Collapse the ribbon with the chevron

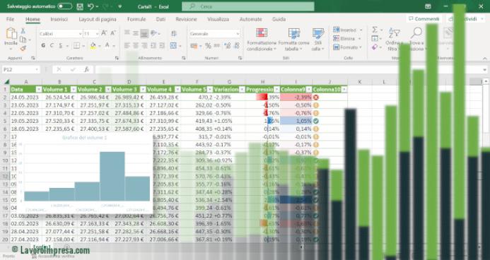484,59
